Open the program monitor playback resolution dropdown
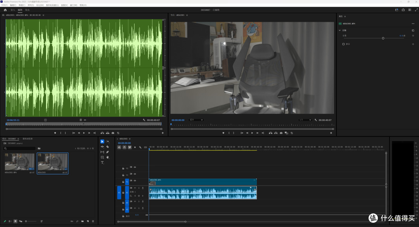 tap(305, 120)
